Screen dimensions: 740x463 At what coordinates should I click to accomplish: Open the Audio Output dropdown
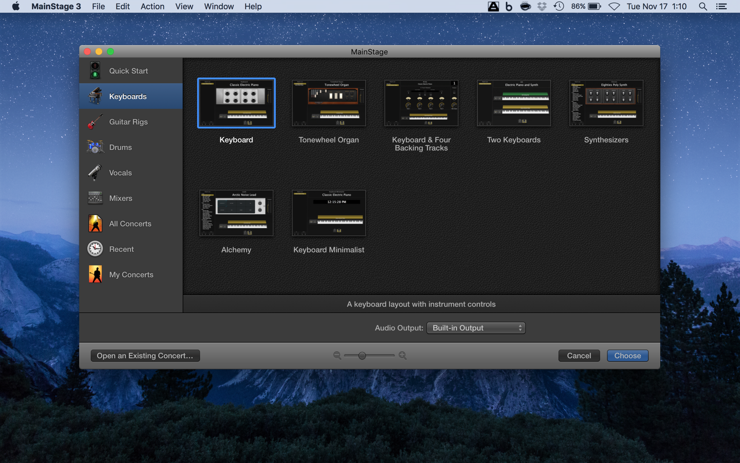[476, 328]
